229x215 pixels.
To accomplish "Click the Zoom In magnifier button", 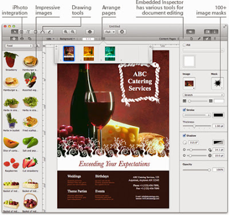I will click(66, 32).
